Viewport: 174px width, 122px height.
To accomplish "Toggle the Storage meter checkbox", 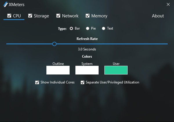I will point(30,16).
